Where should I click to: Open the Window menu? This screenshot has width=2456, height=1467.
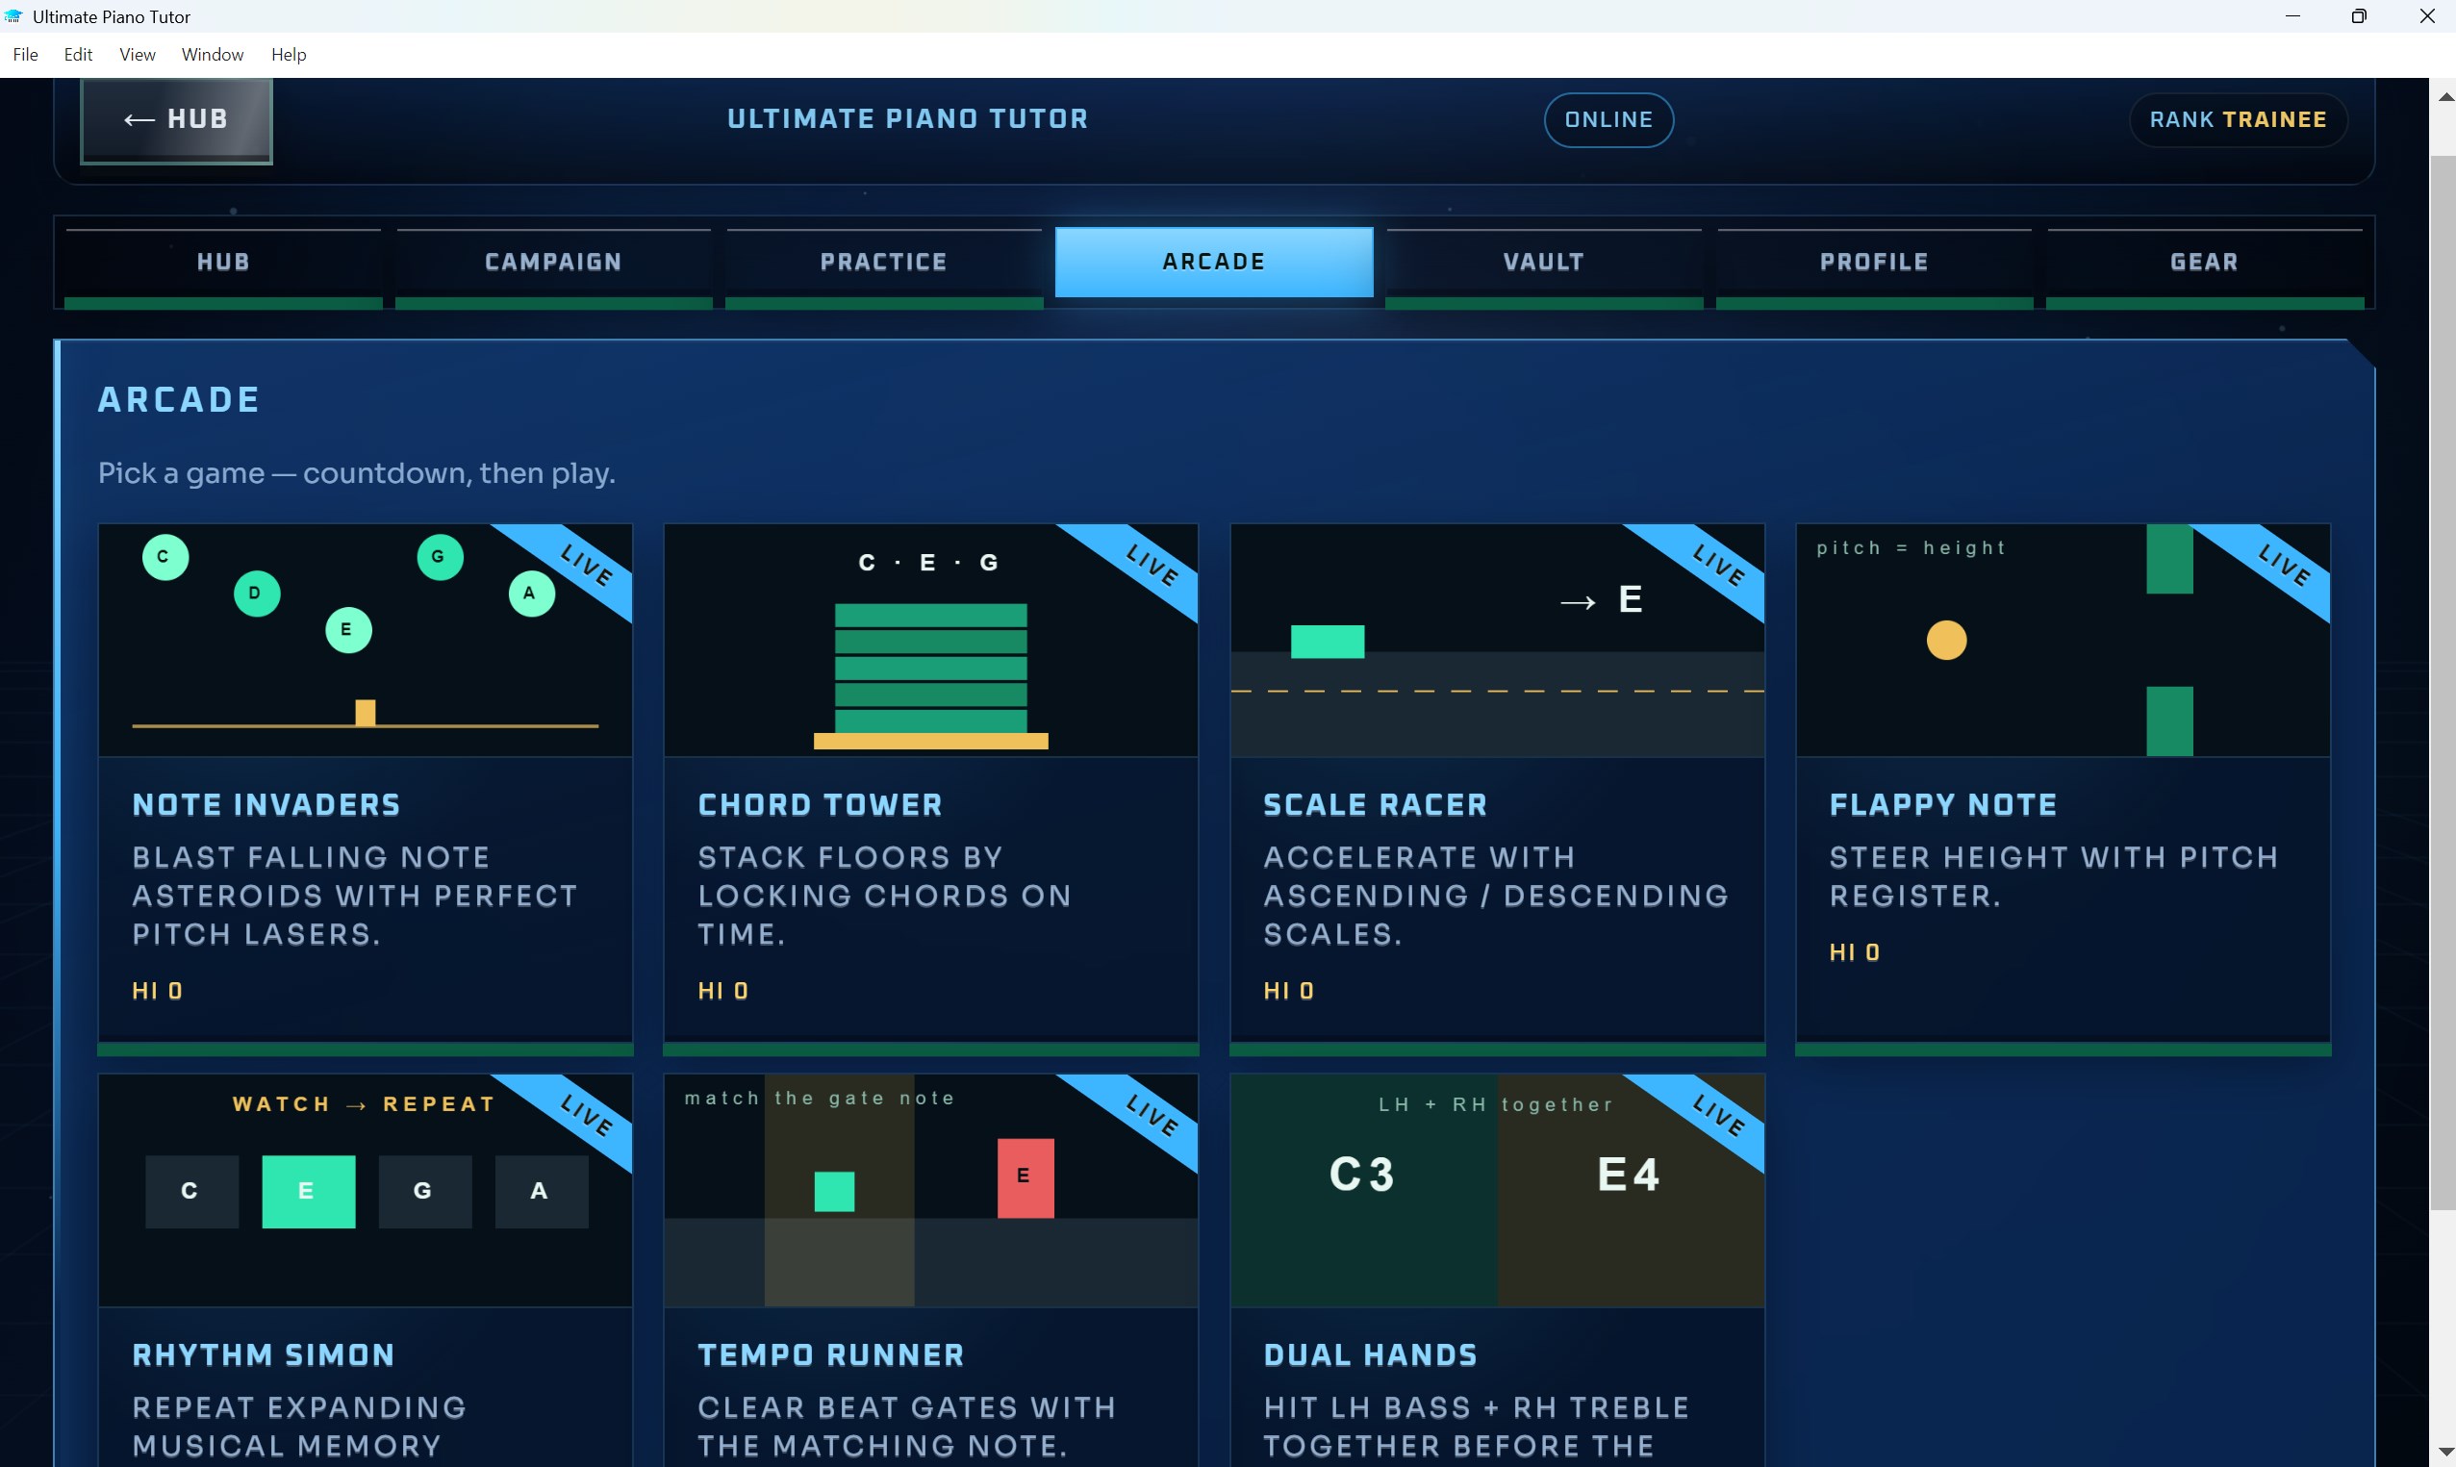(x=213, y=55)
